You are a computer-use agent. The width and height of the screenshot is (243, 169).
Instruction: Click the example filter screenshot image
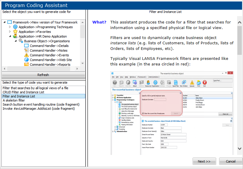[x=172, y=113]
